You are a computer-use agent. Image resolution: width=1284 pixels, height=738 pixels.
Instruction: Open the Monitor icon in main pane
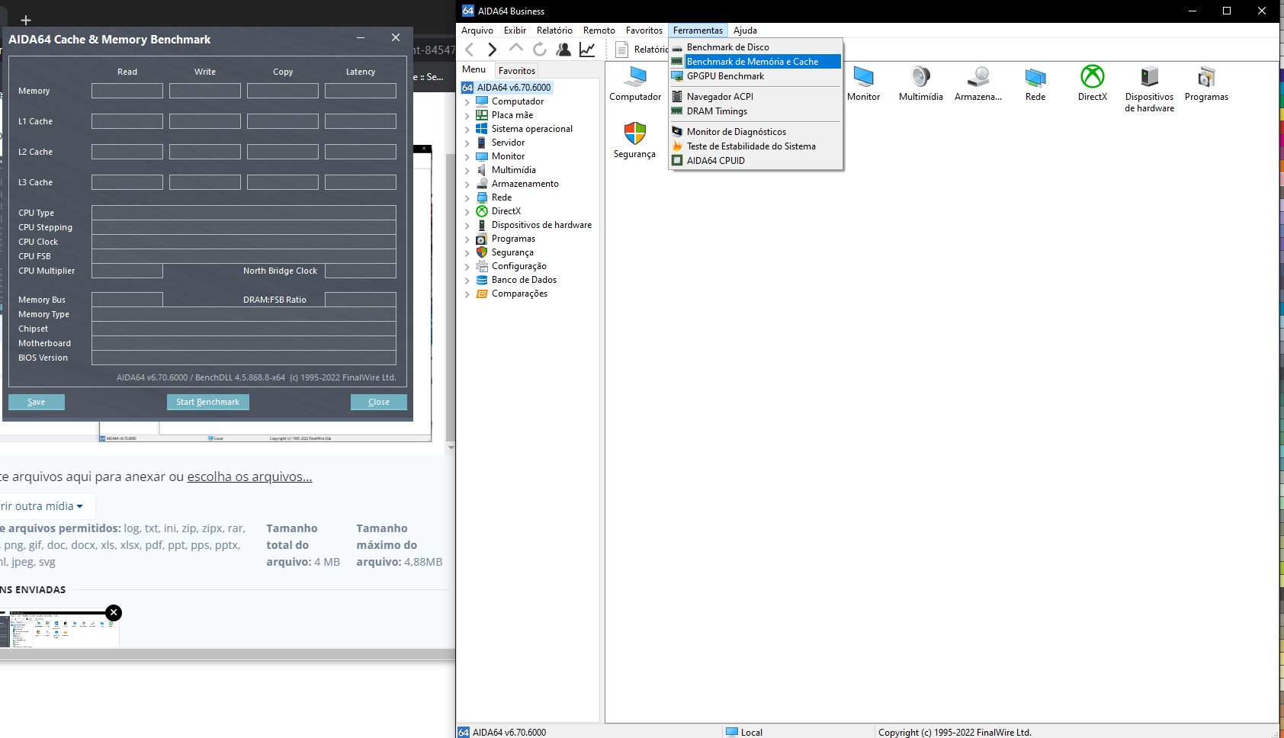pyautogui.click(x=863, y=83)
